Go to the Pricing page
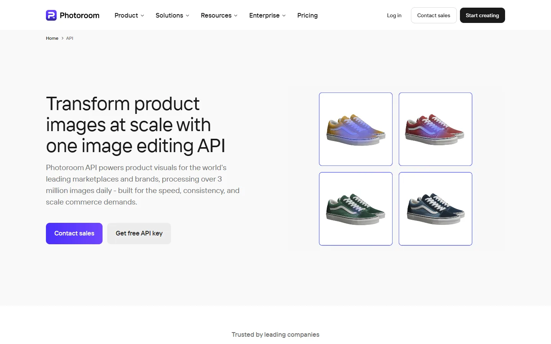This screenshot has height=344, width=551. [x=307, y=15]
